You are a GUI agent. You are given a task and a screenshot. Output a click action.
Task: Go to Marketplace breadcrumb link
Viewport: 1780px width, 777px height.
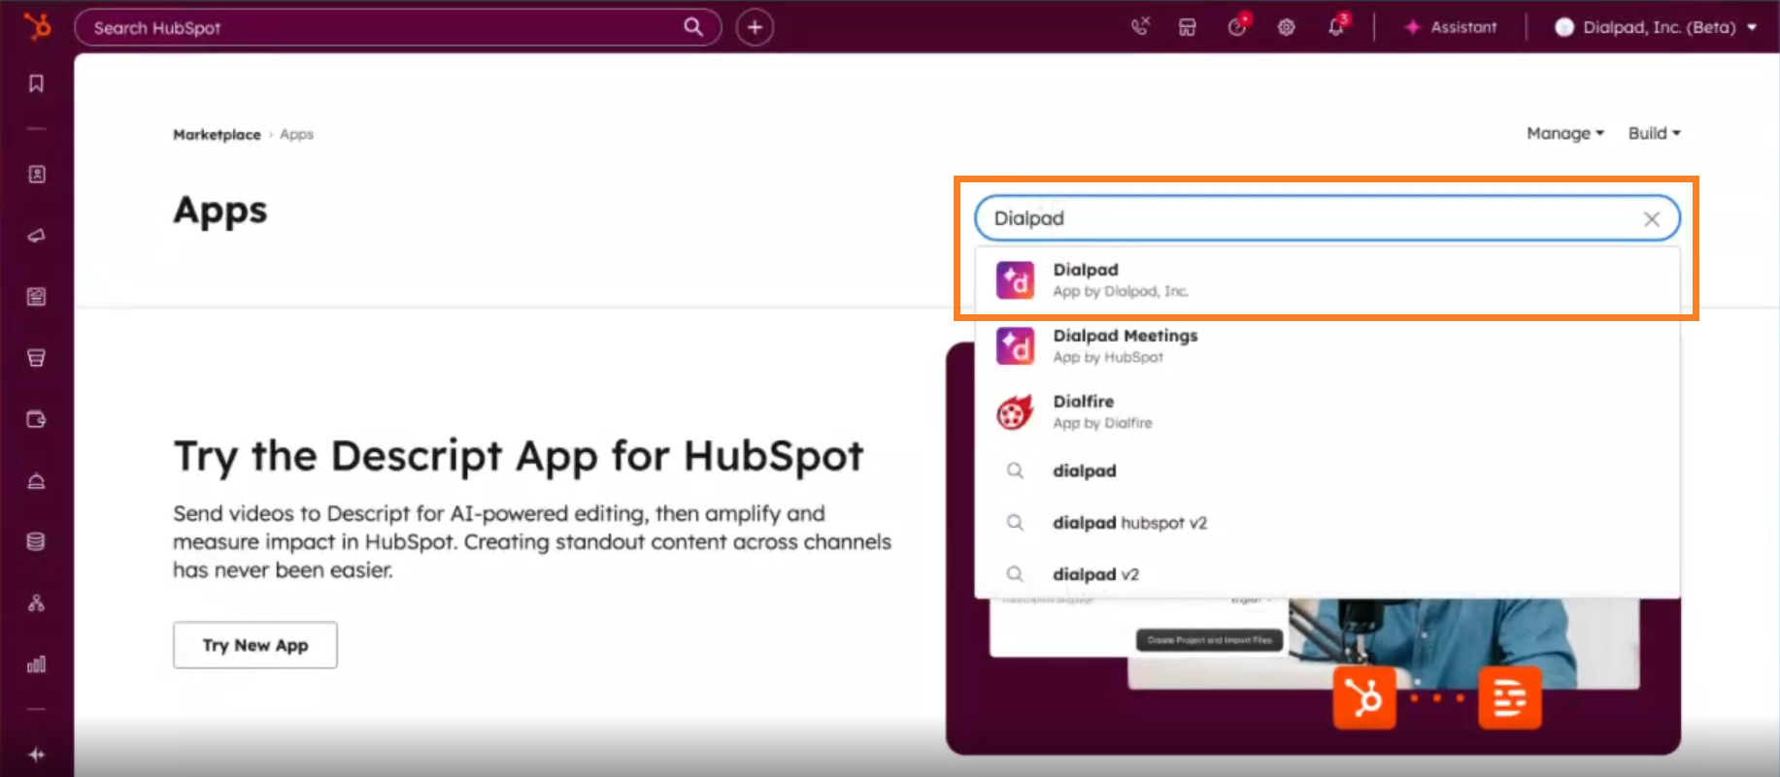pyautogui.click(x=217, y=134)
